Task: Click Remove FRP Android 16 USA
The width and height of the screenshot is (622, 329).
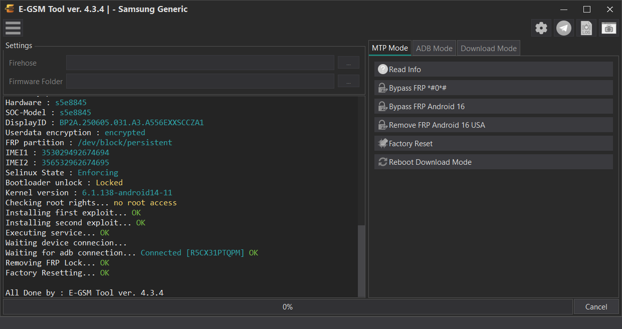Action: tap(493, 125)
